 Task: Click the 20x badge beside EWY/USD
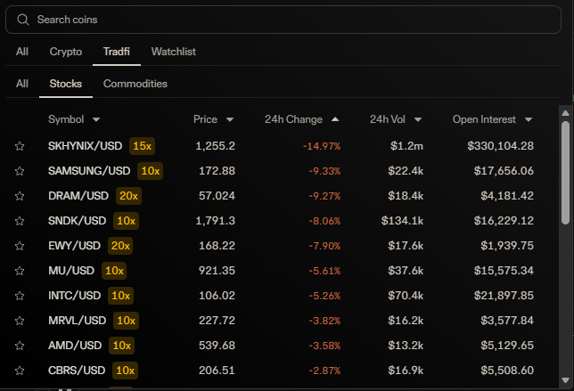[120, 246]
